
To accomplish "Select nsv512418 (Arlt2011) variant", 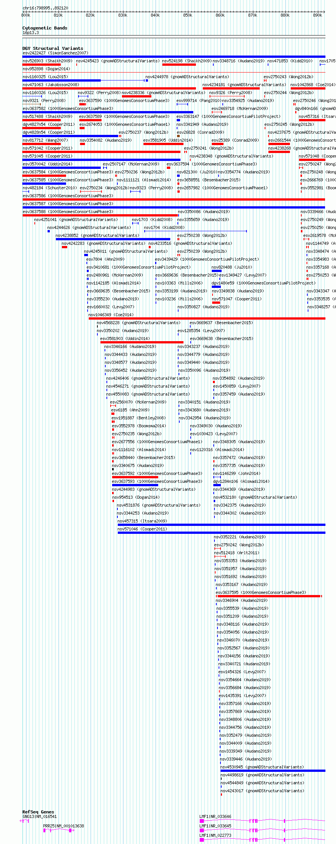I will [237, 553].
